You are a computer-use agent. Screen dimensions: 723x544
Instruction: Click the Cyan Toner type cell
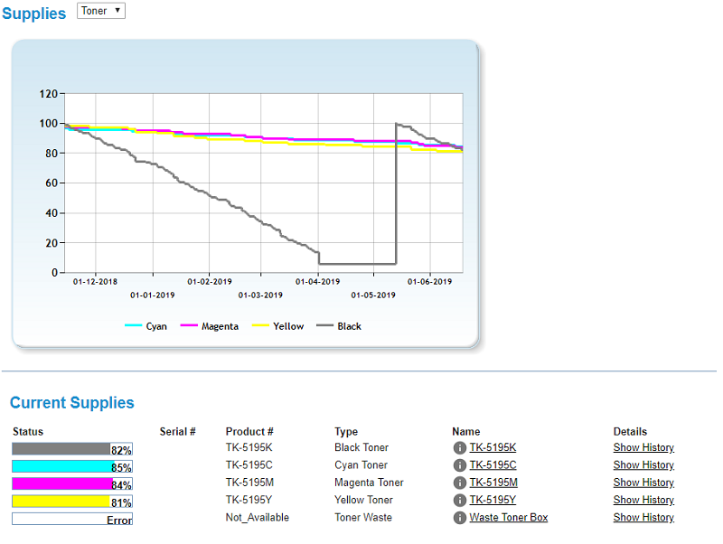[x=361, y=465]
